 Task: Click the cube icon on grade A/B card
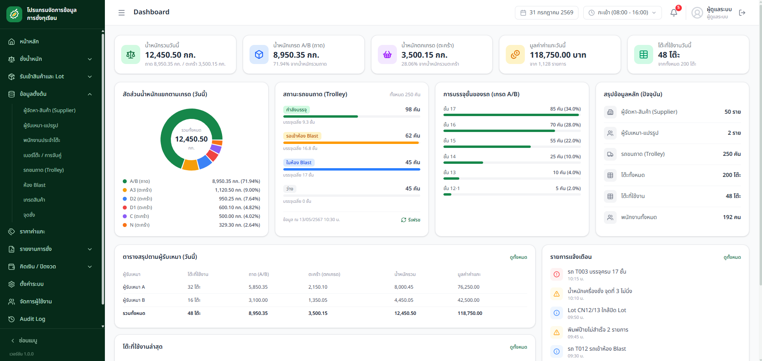(259, 54)
